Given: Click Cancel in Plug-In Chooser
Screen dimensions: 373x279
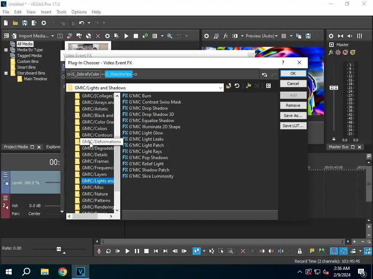Looking at the screenshot, I should [x=293, y=84].
